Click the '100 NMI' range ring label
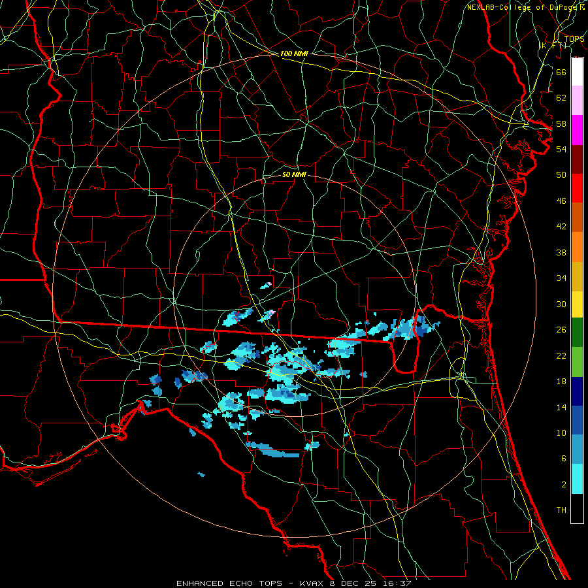The height and width of the screenshot is (588, 588). 294,54
